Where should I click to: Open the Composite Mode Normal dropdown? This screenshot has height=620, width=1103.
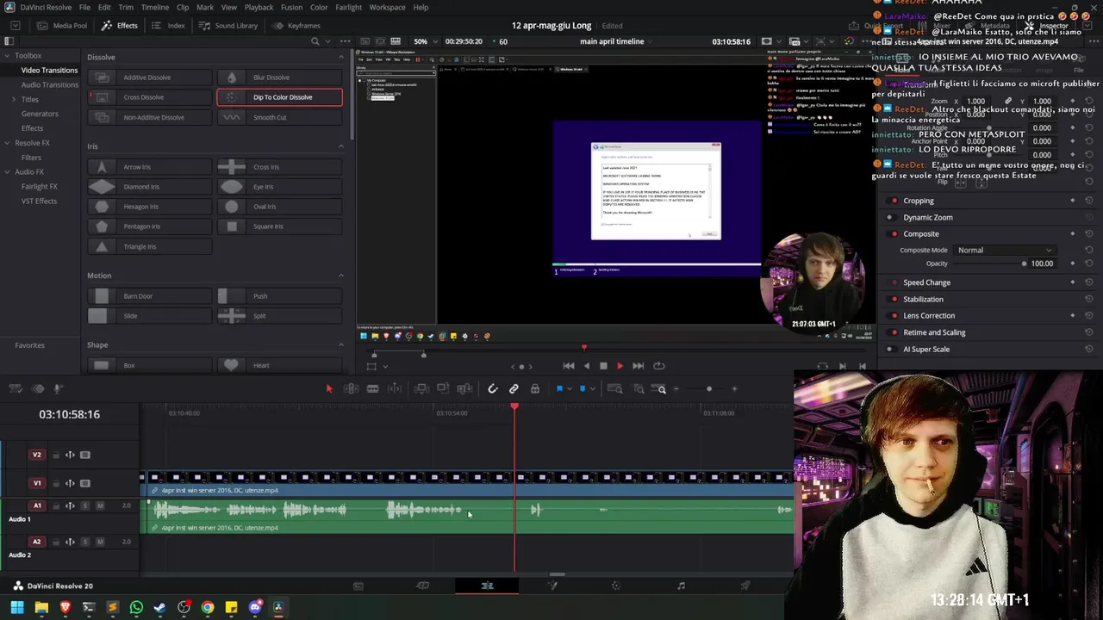coord(1005,251)
